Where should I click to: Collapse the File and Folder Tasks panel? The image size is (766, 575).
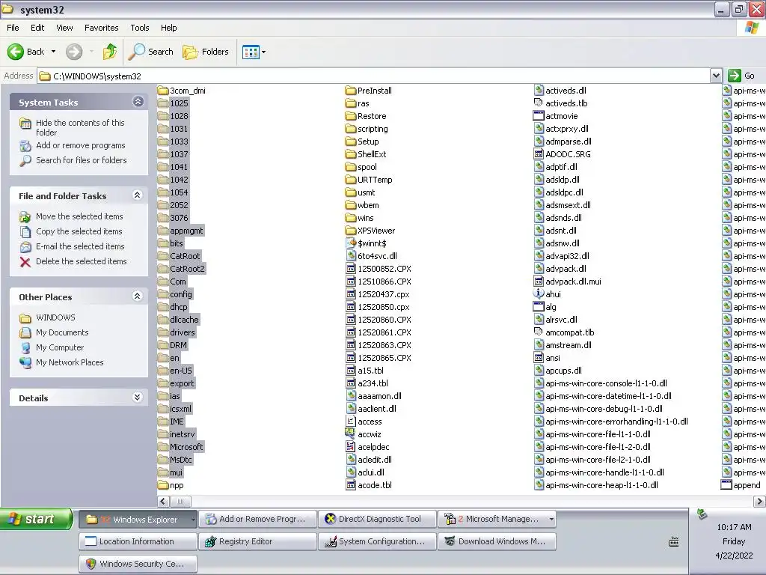point(138,195)
